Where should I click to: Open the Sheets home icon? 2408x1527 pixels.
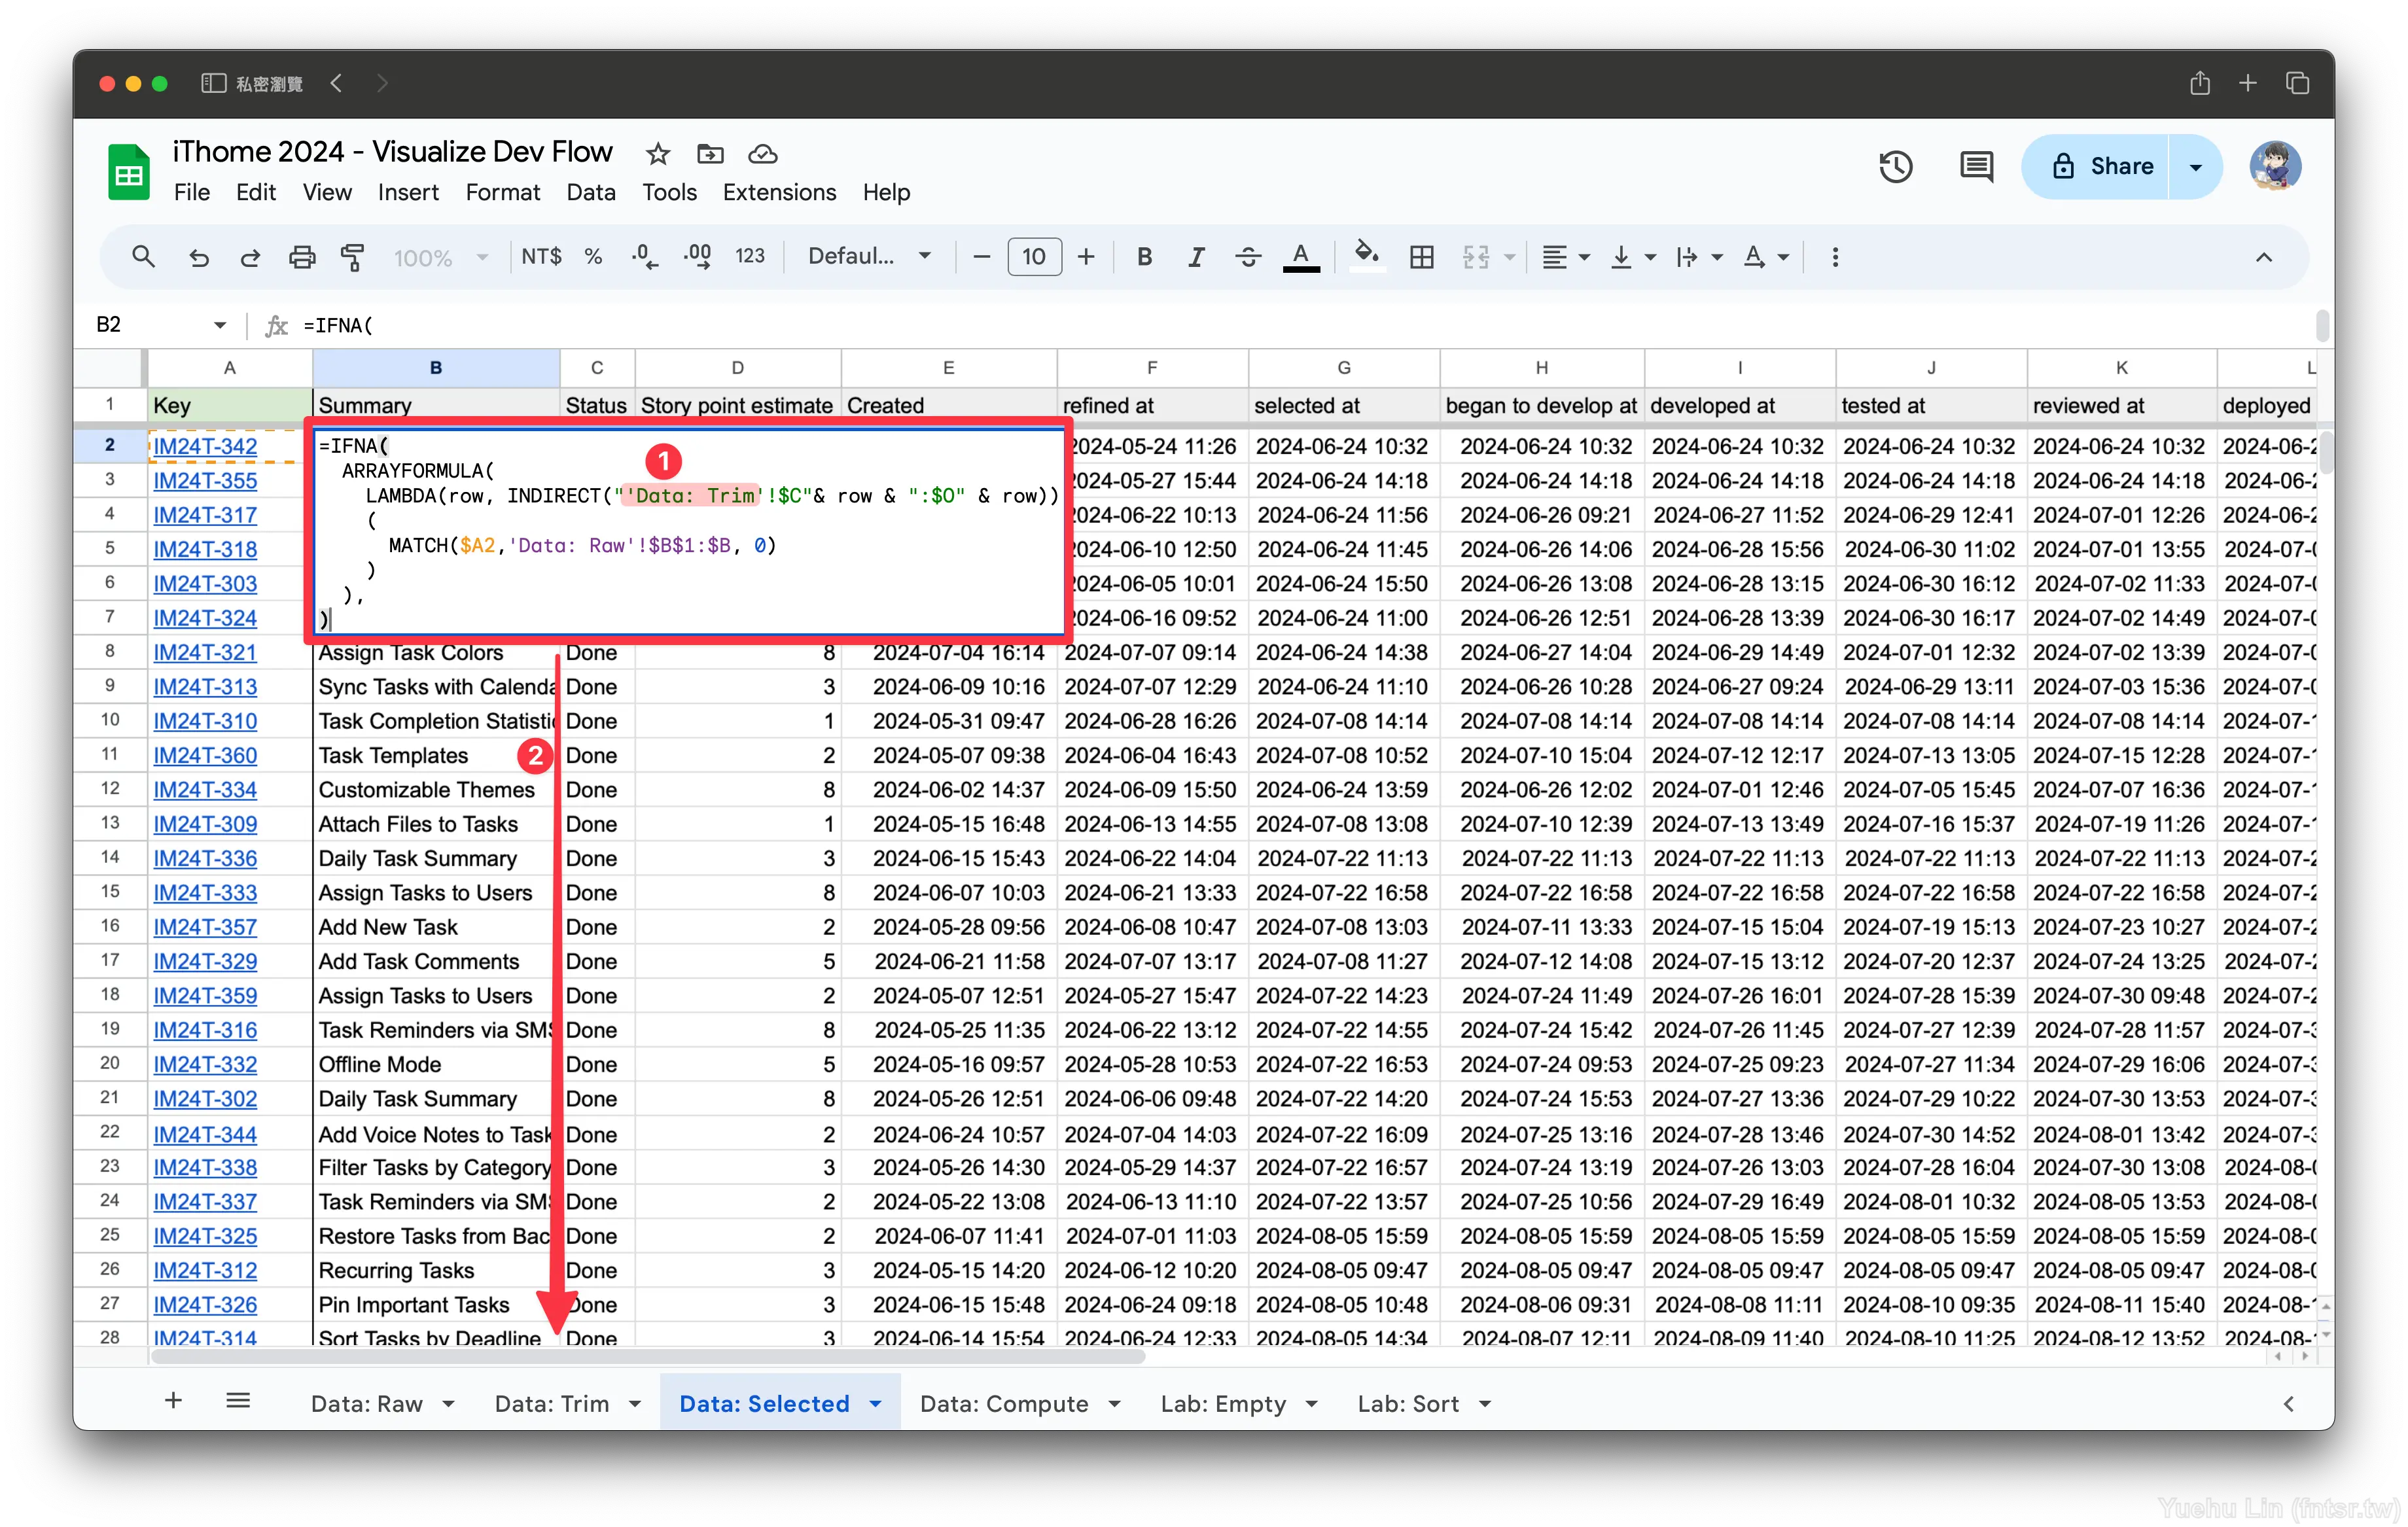pyautogui.click(x=128, y=171)
